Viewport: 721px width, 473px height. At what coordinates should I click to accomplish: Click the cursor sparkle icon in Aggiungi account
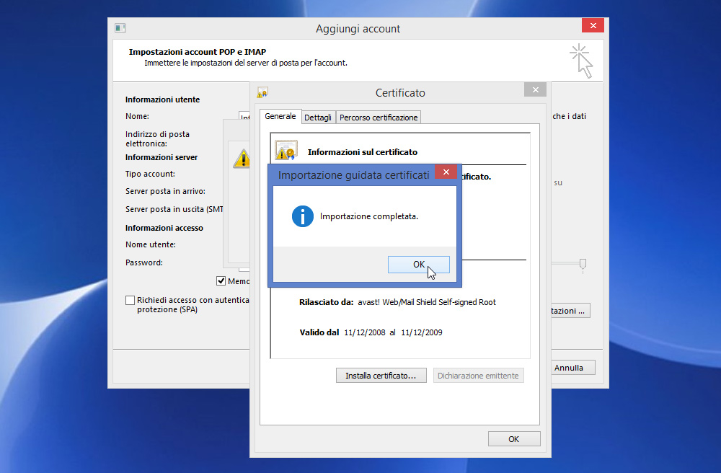point(581,61)
